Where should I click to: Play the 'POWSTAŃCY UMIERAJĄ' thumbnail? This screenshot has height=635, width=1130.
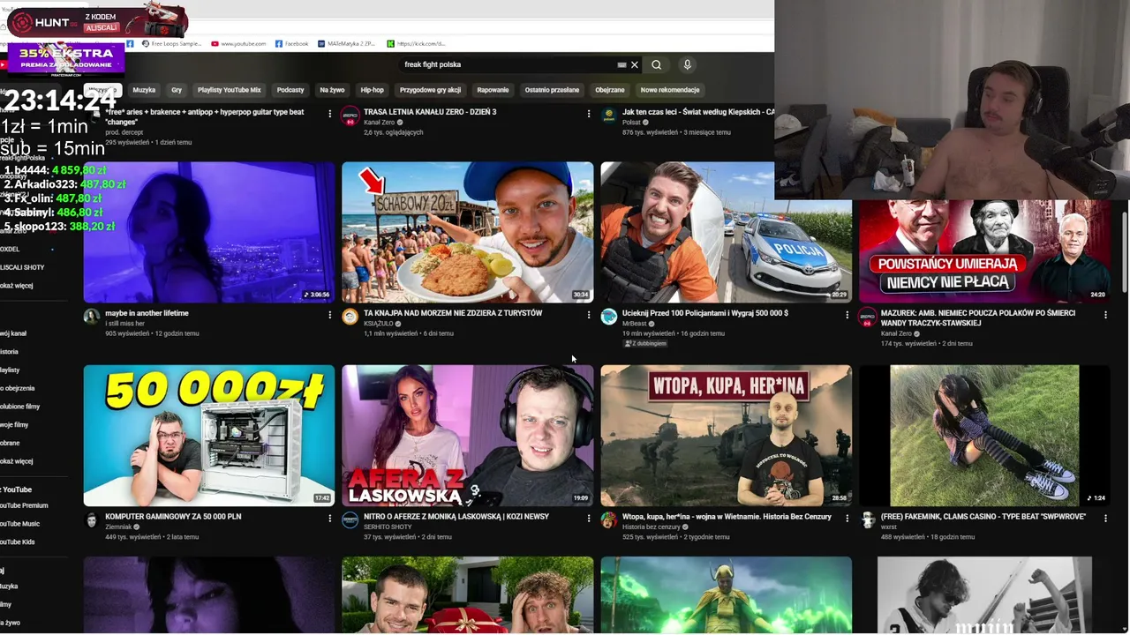(x=984, y=251)
